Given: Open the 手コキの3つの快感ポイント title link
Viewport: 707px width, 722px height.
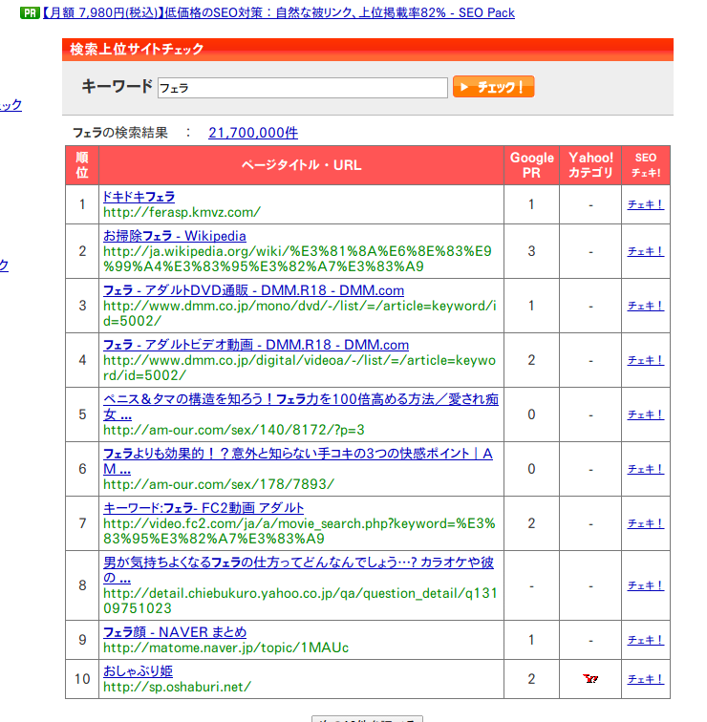Looking at the screenshot, I should point(297,461).
